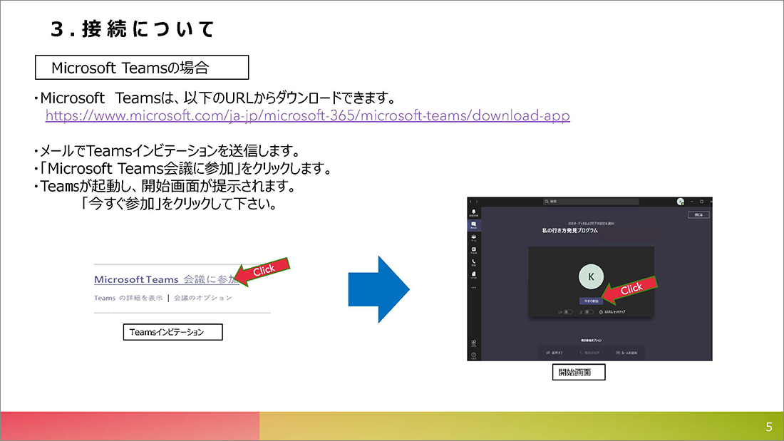Click the K avatar in video preview
784x441 pixels.
tap(591, 276)
